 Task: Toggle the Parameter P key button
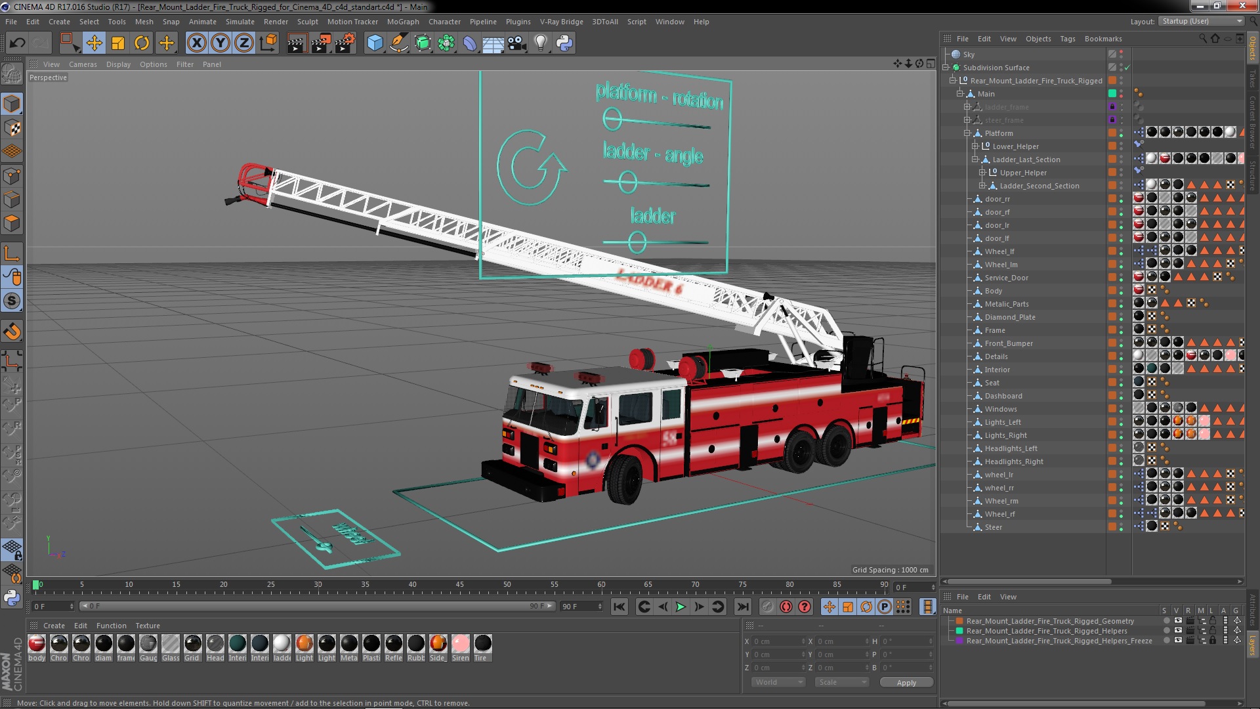885,607
